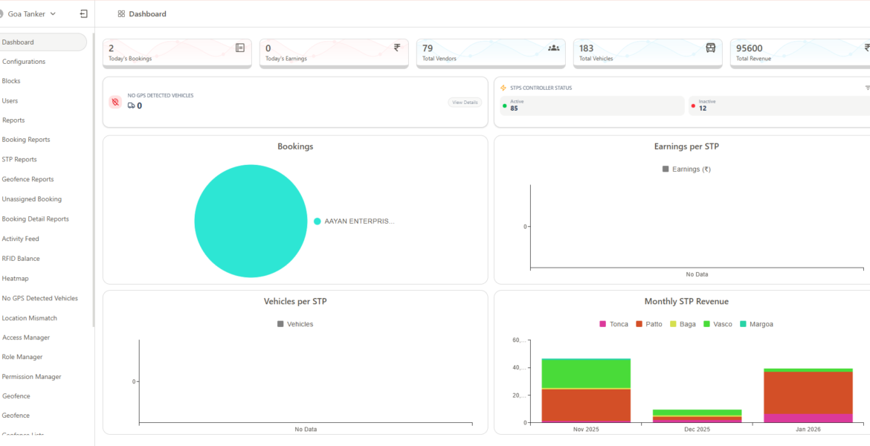
Task: Click the teal Bookings pie chart
Action: pos(251,221)
